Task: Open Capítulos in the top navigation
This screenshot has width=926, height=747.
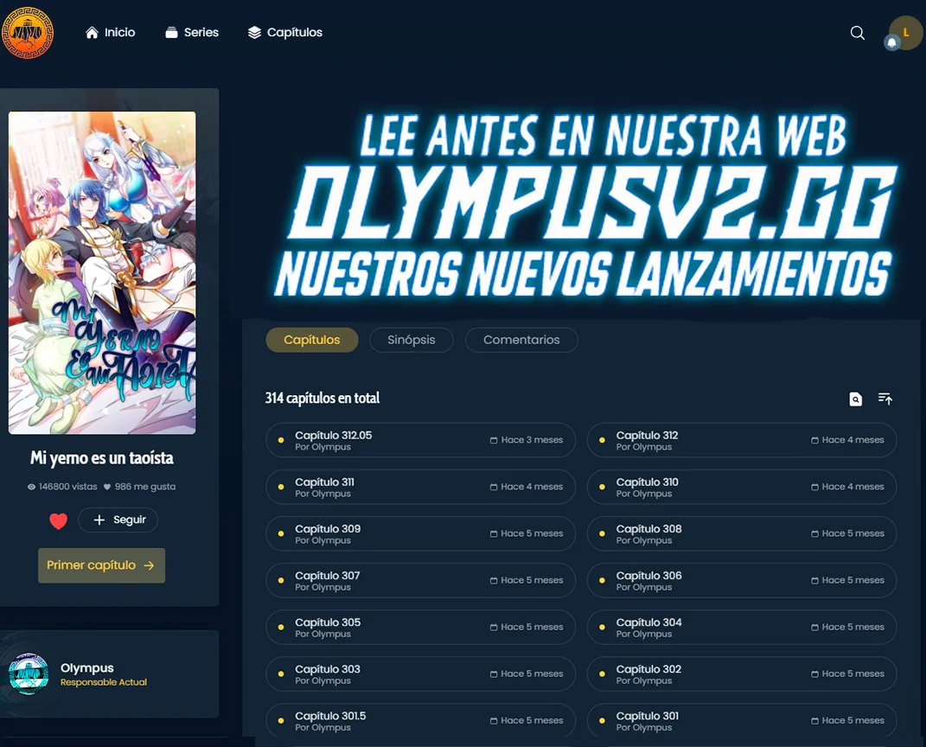Action: (284, 33)
